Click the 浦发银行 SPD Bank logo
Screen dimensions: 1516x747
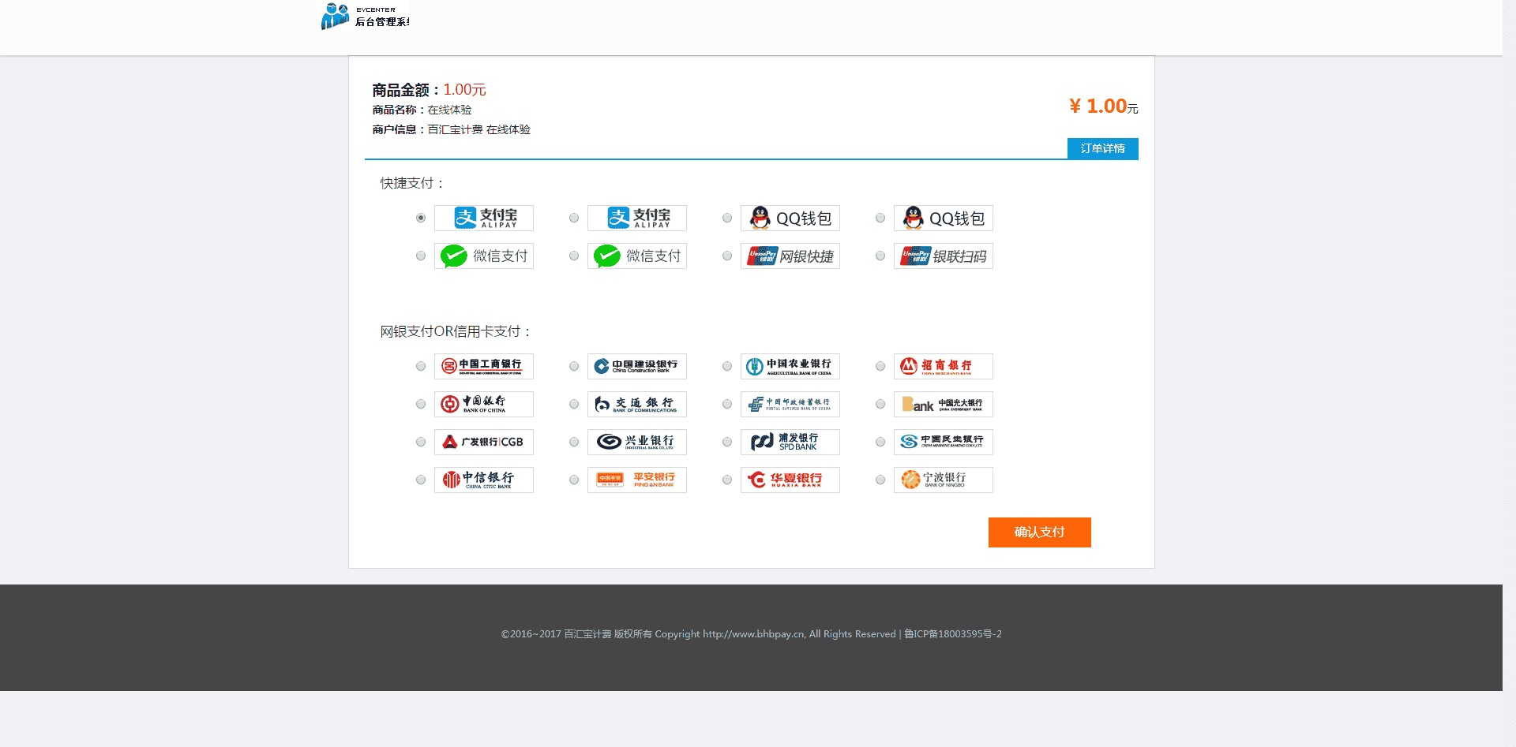790,442
